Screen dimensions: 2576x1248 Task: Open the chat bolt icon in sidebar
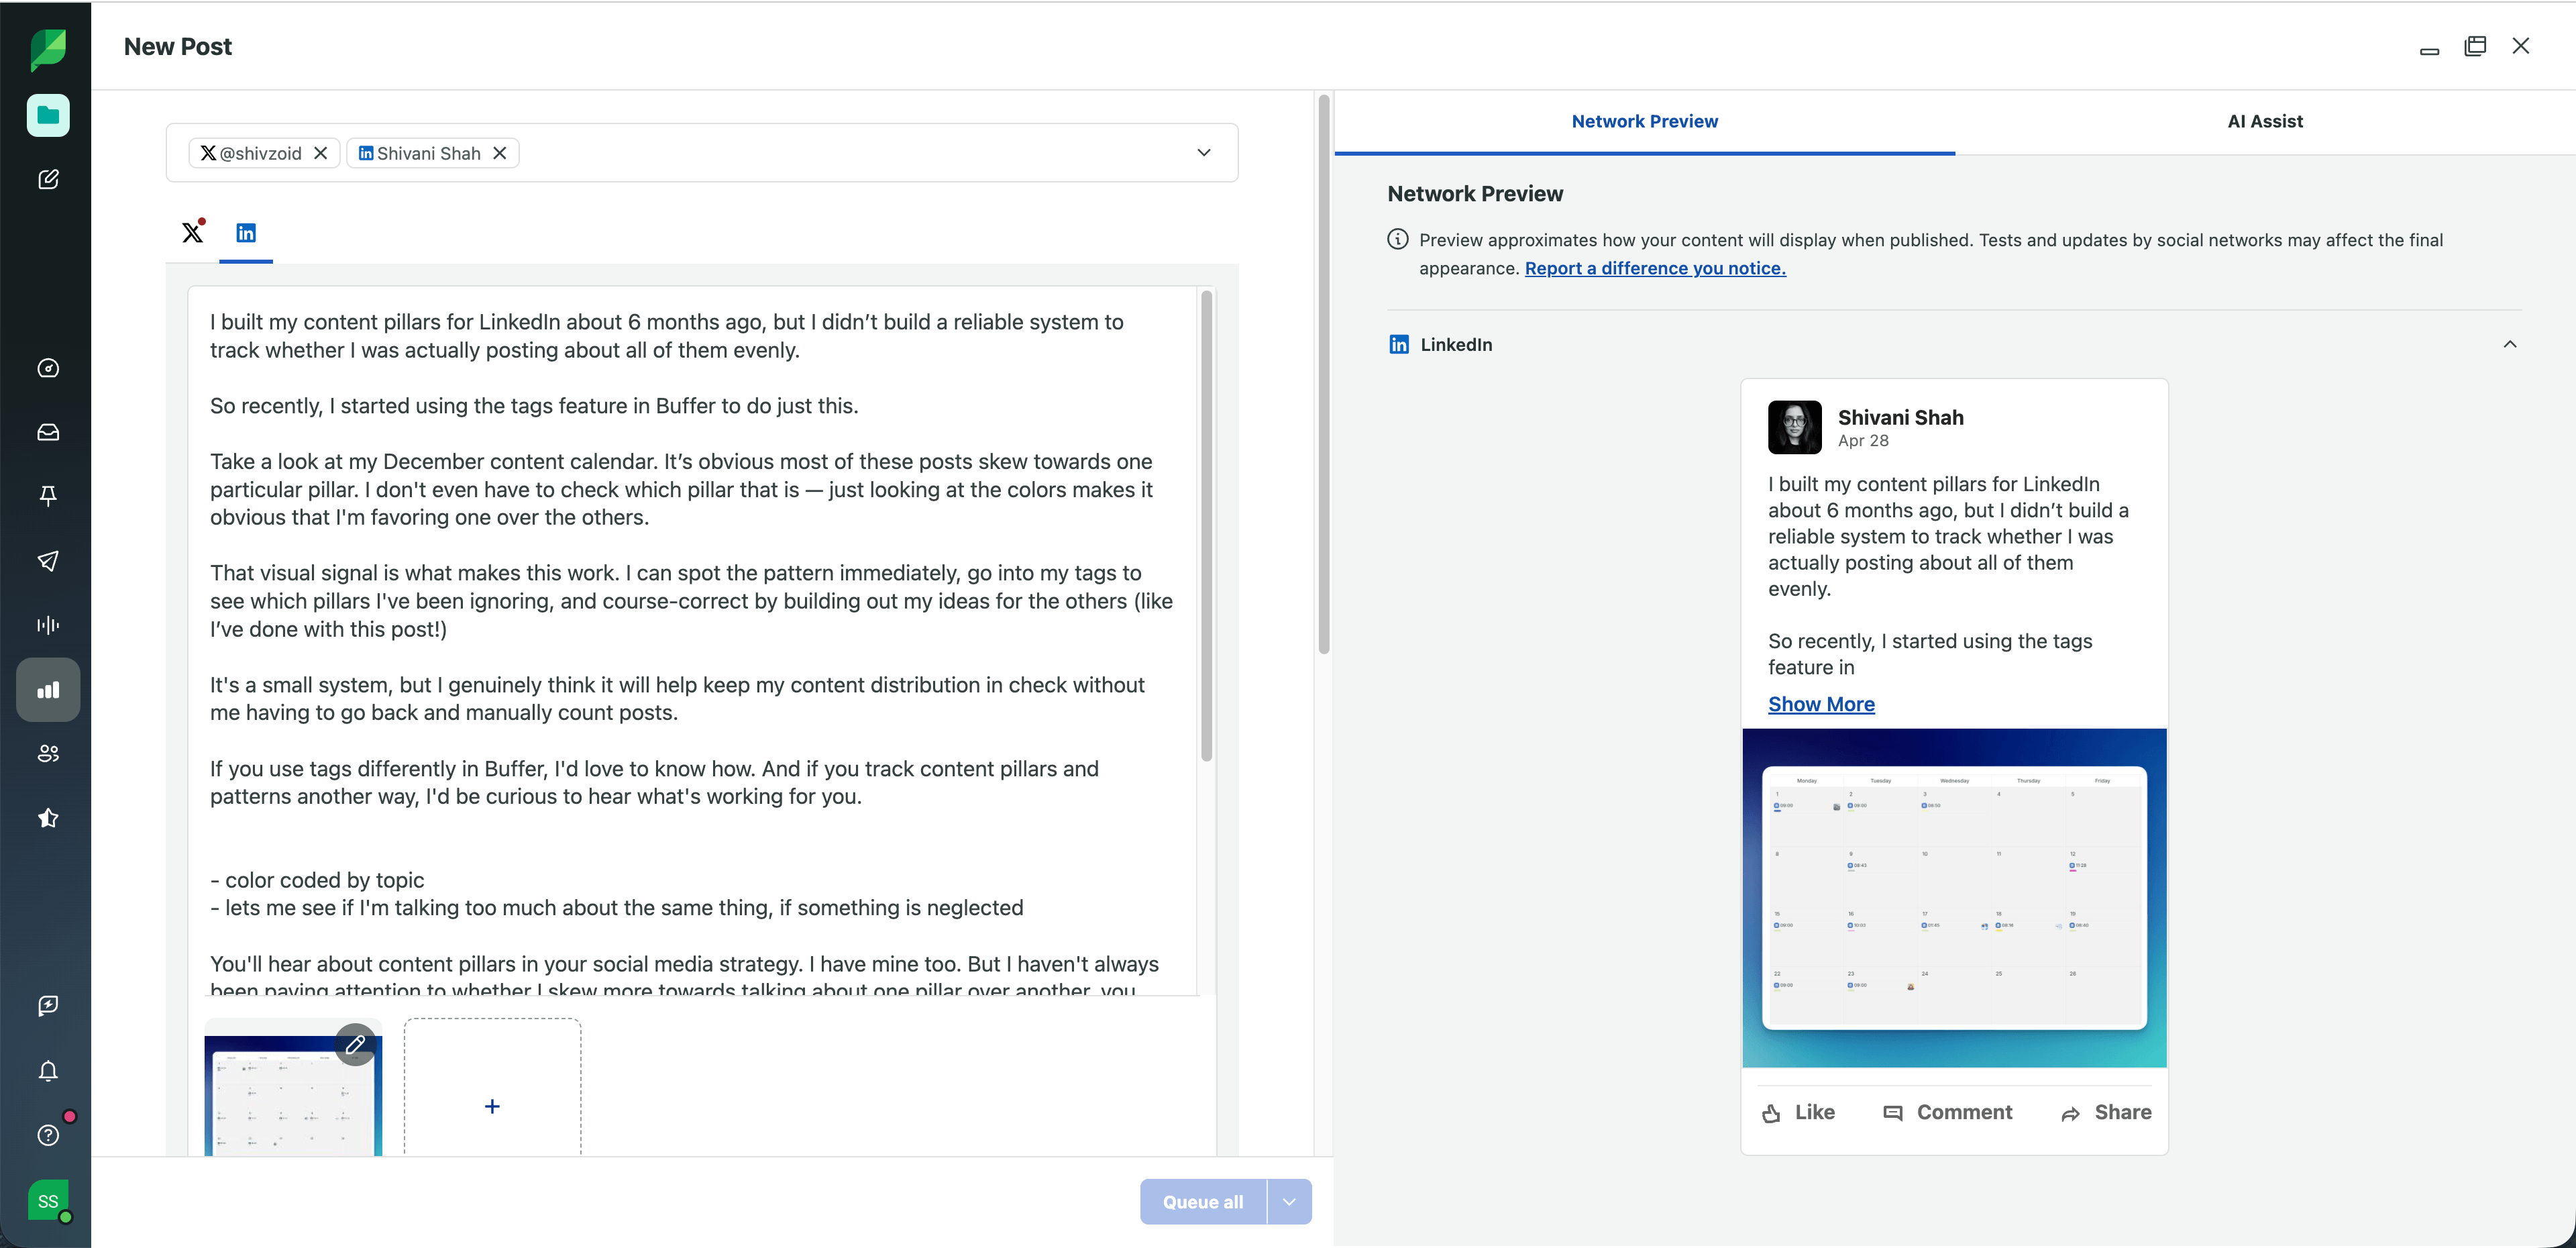coord(48,1006)
